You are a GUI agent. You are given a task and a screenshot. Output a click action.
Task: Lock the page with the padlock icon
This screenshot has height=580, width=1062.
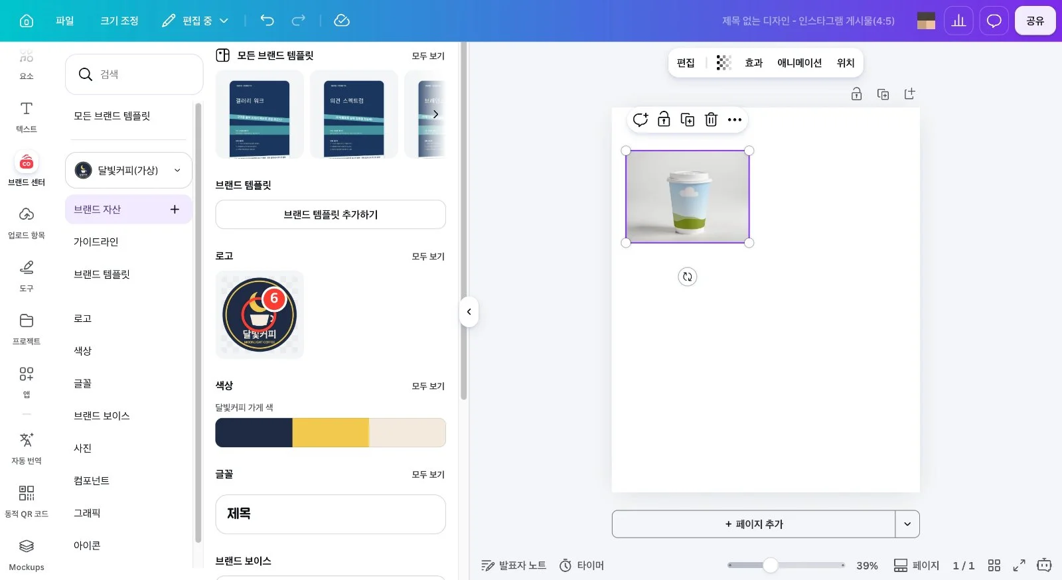pos(857,94)
